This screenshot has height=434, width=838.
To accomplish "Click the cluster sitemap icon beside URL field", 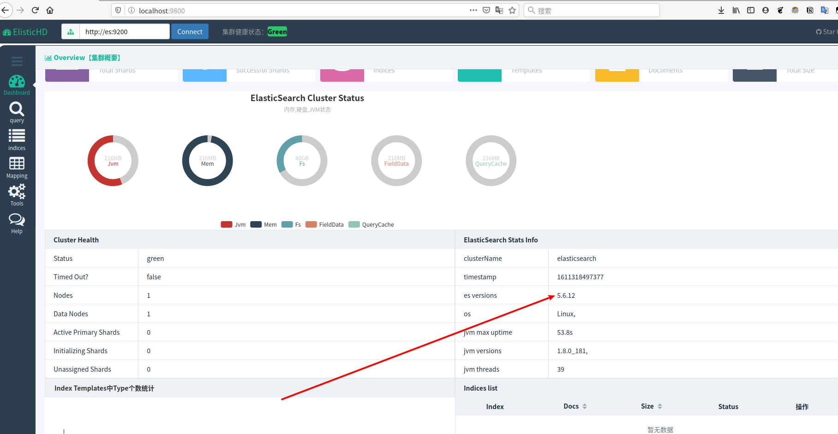I will (x=71, y=32).
